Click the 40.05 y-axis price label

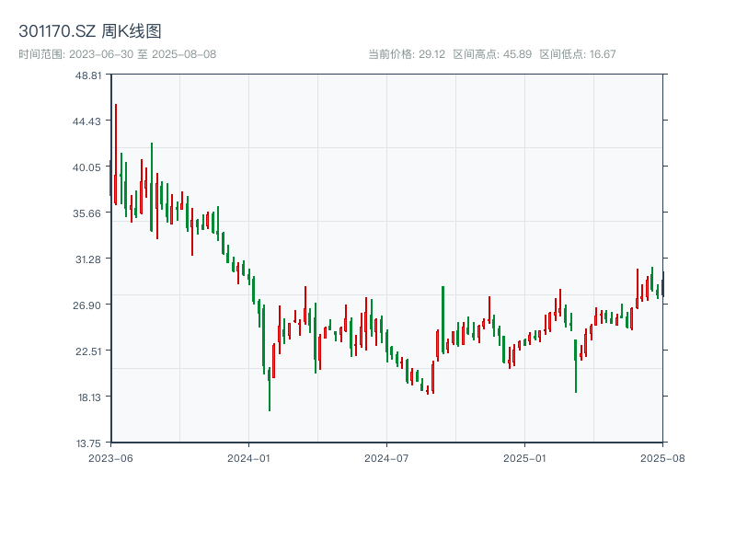click(89, 167)
